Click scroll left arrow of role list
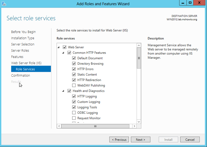Viewport: 207px width, 147px height. point(59,126)
